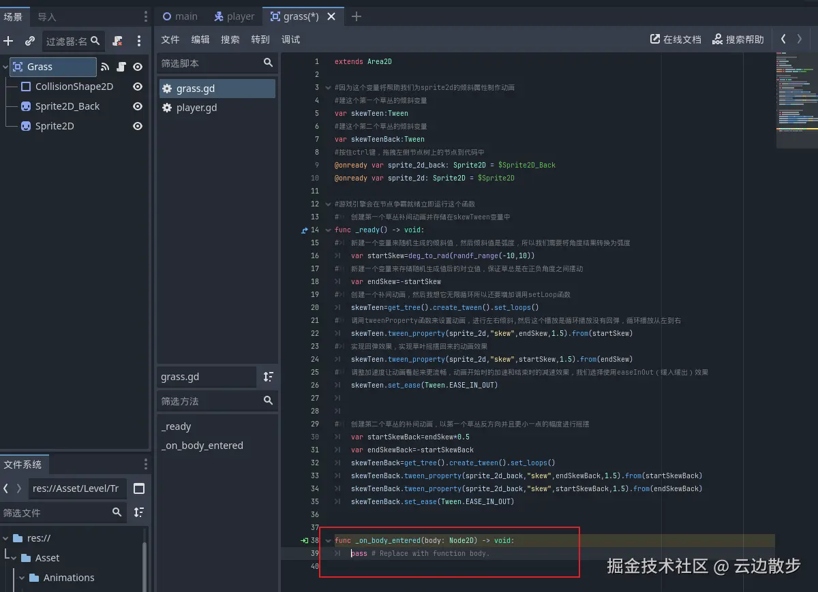Click the FileSystem sort files icon
This screenshot has width=818, height=592.
coord(139,512)
